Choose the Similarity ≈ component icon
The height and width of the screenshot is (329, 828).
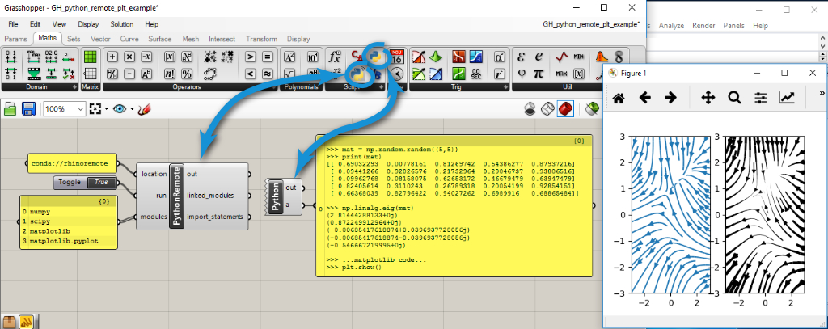click(267, 74)
